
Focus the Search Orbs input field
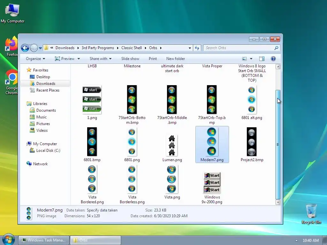click(239, 48)
